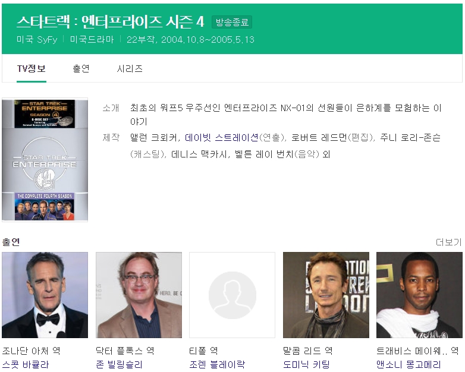Open the 스콧 바큘라 photo thumbnail

[x=45, y=295]
